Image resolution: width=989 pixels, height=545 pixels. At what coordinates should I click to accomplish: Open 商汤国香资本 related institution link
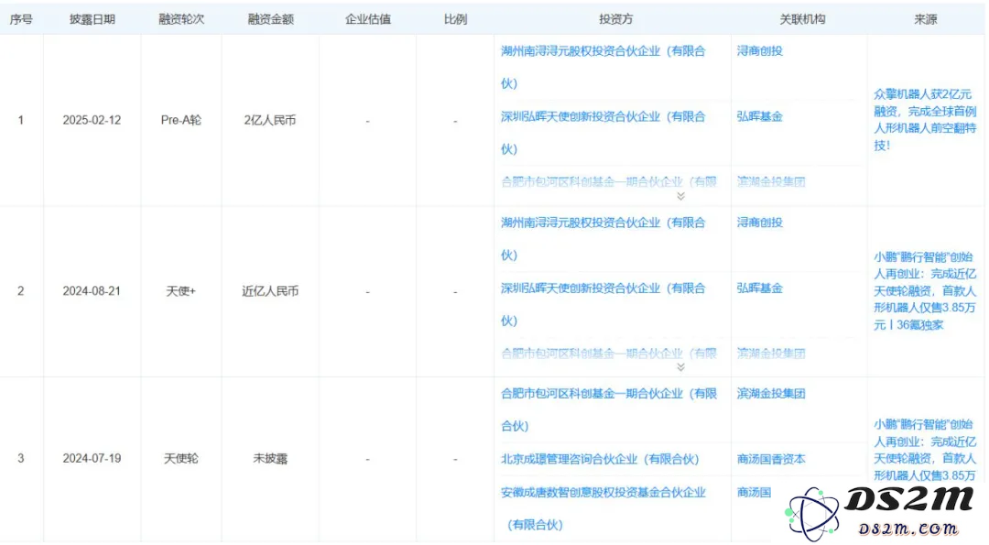click(771, 459)
